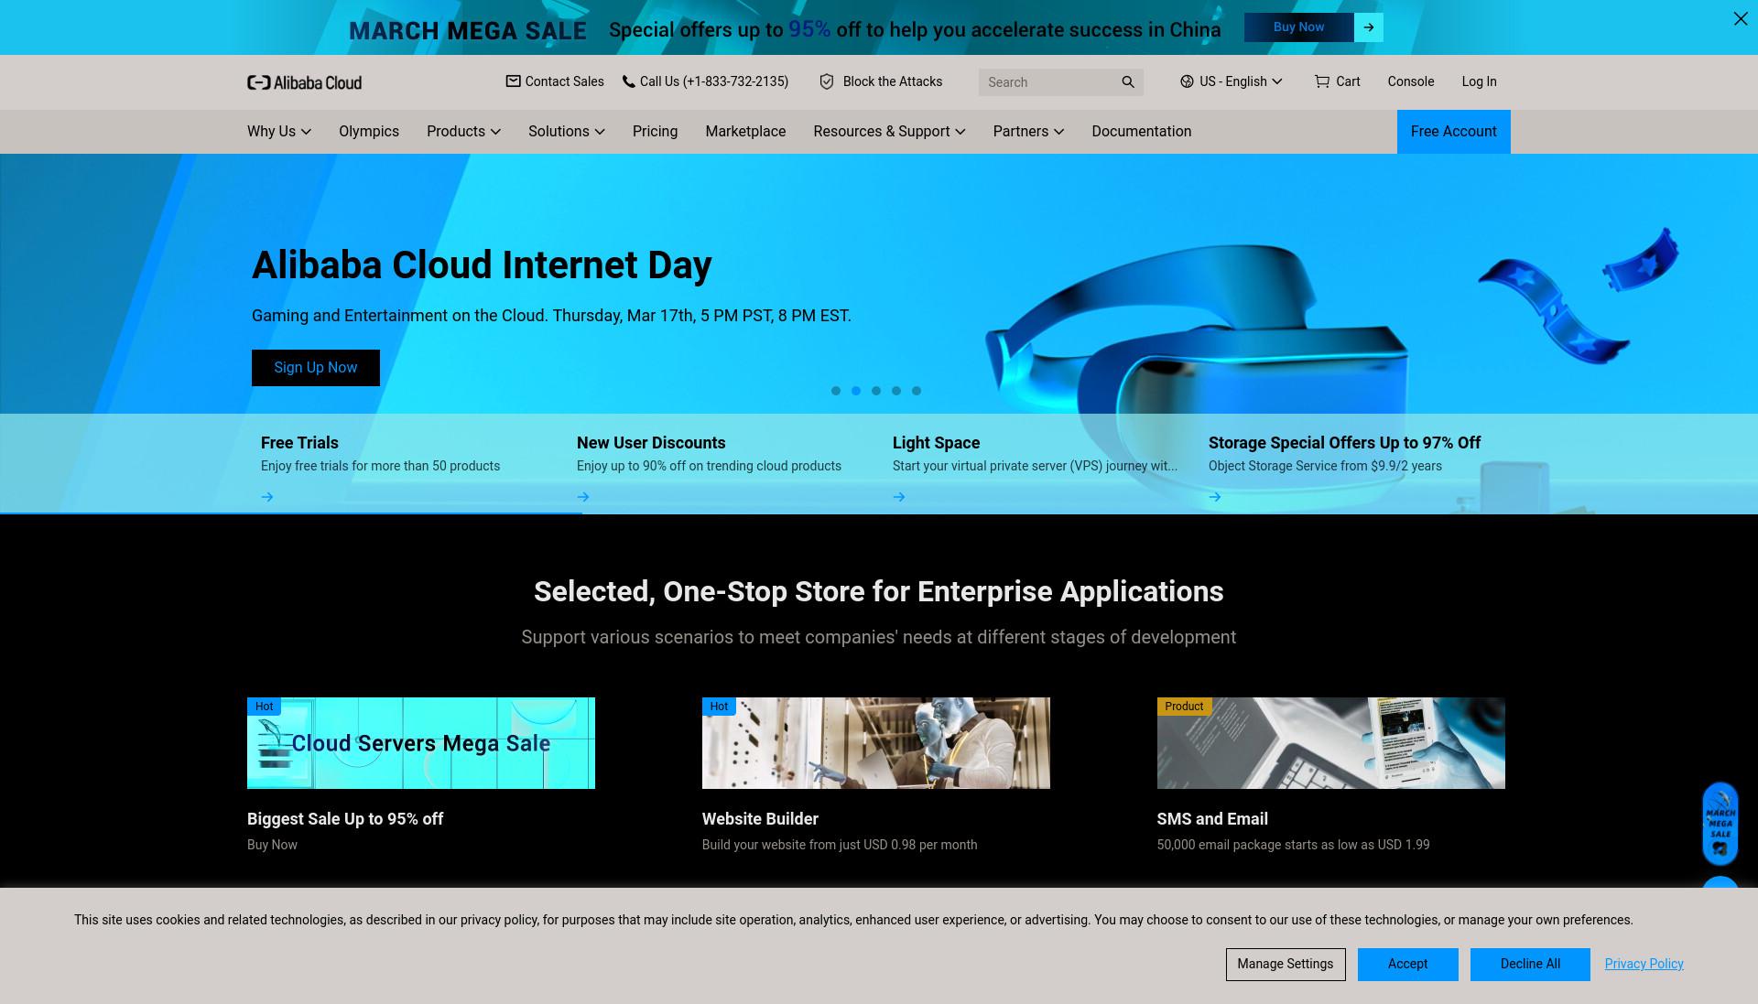Click the arrow under Storage Special Offers

1215,497
